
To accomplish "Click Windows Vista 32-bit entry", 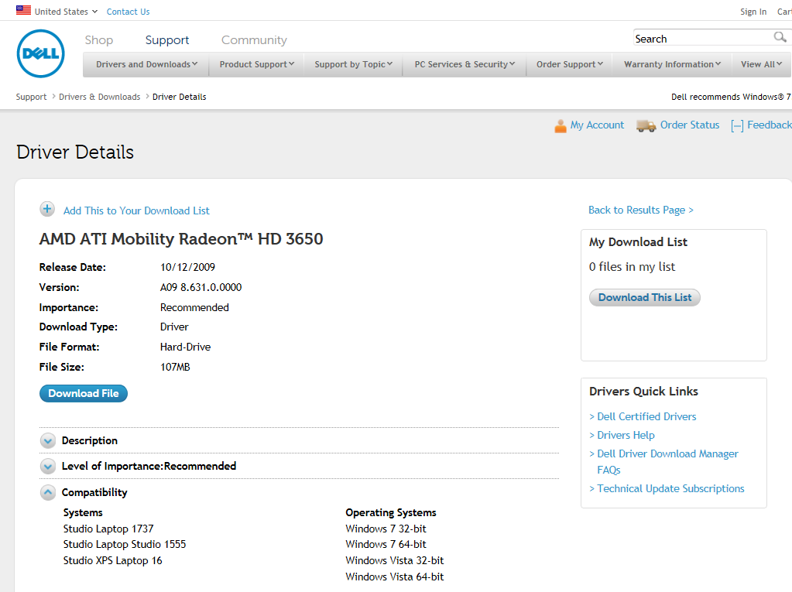I will 395,561.
